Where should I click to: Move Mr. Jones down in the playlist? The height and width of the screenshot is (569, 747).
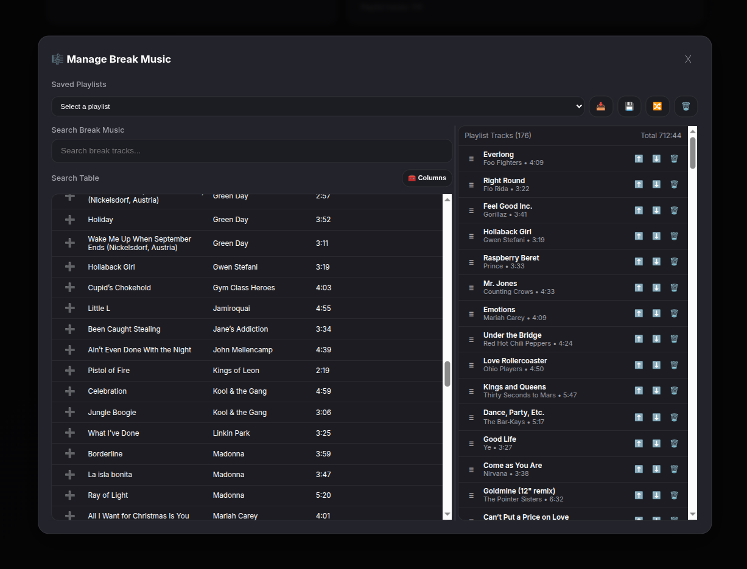(656, 287)
